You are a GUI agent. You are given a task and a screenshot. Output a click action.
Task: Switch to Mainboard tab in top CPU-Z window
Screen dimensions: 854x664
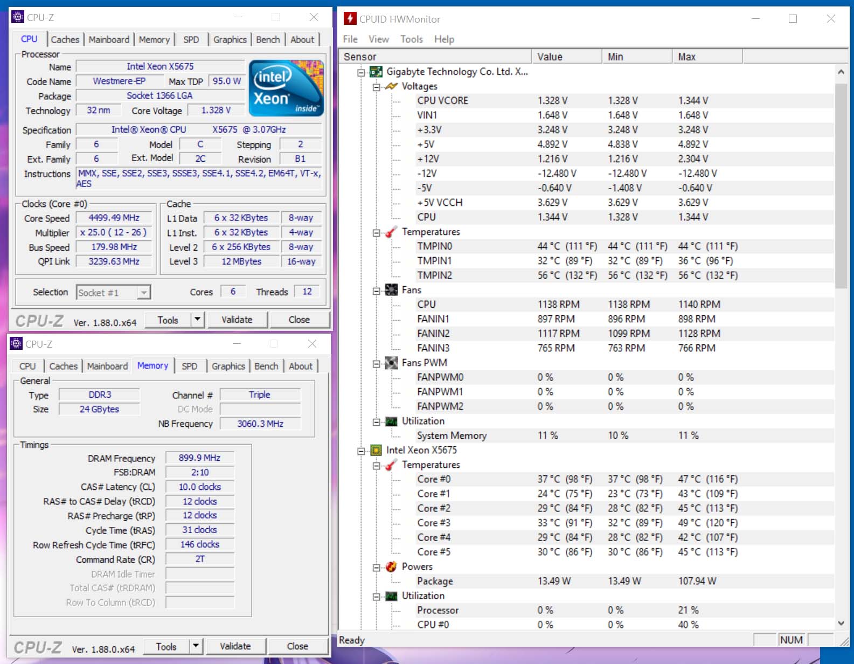tap(109, 40)
